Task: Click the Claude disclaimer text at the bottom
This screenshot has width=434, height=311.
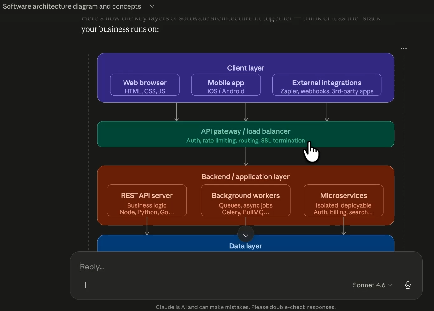Action: [246, 307]
